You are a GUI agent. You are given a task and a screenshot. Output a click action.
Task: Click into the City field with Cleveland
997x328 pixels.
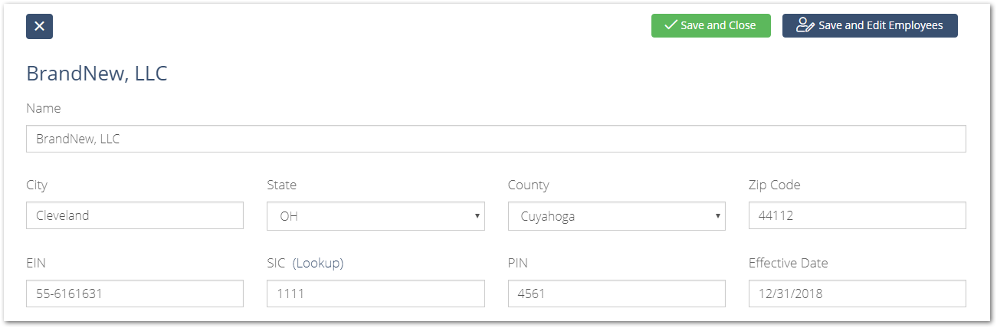(x=135, y=215)
